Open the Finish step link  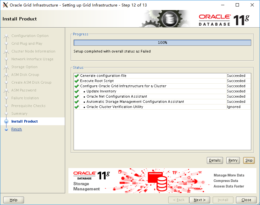[17, 129]
